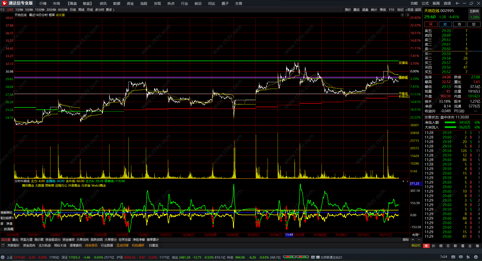
Task: Switch to the 资金博弈 indicator tab
Action: pyautogui.click(x=68, y=240)
